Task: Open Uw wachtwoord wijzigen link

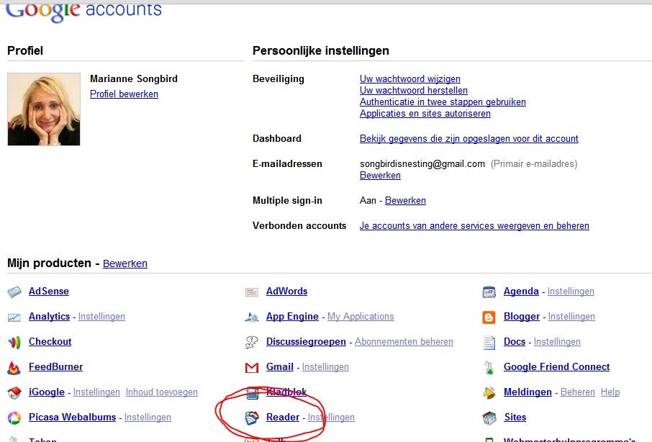Action: point(410,78)
